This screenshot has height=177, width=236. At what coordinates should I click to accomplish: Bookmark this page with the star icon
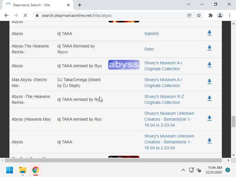tap(199, 15)
